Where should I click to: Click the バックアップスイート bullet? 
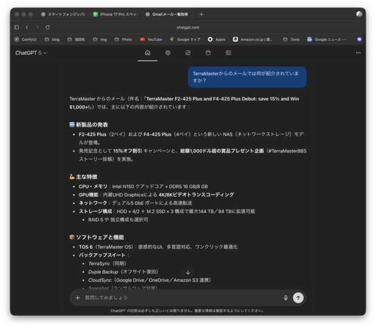coord(104,255)
